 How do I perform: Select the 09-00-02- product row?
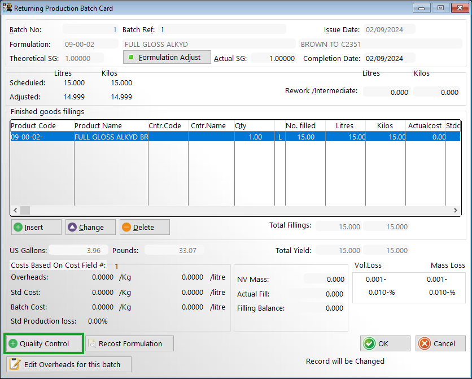pos(42,137)
